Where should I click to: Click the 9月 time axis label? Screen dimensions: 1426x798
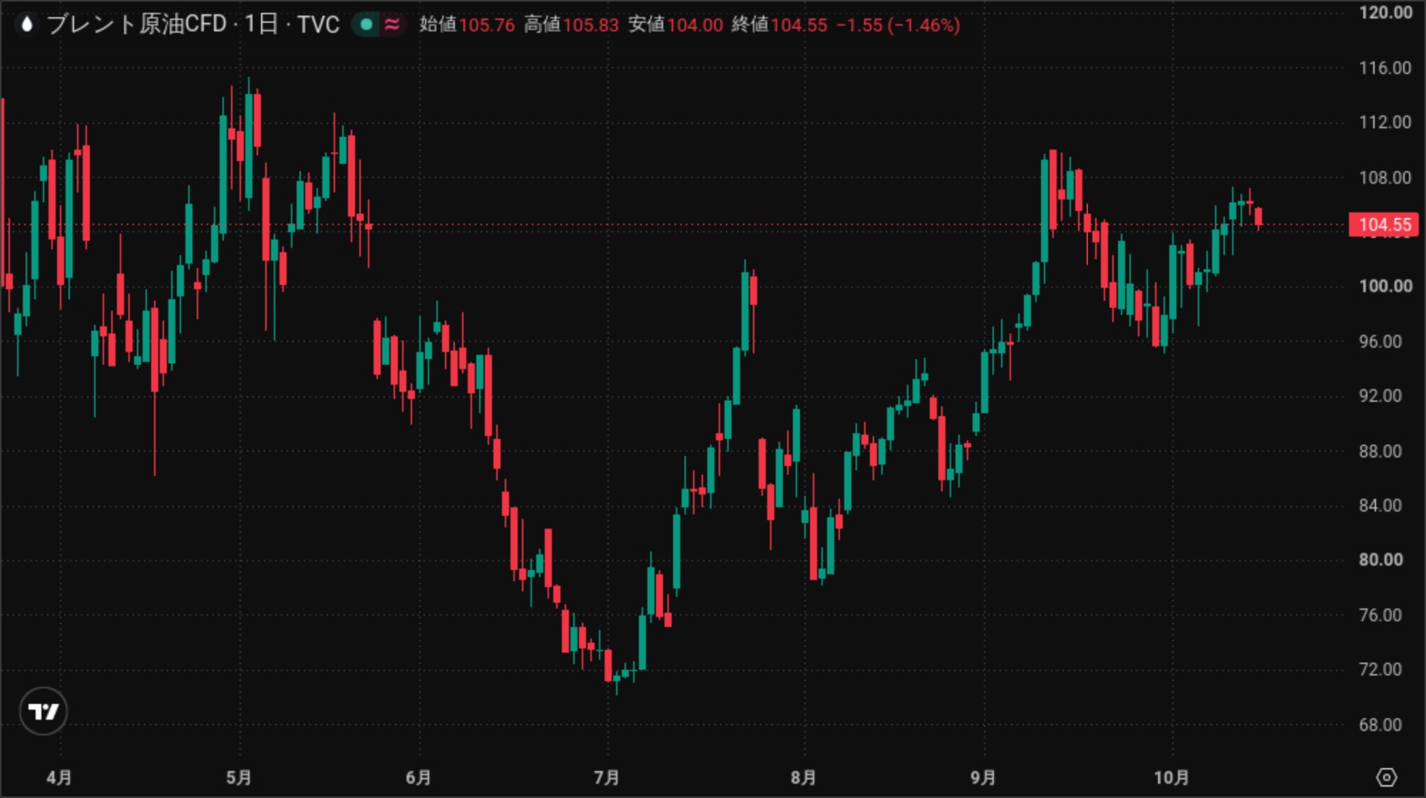983,777
